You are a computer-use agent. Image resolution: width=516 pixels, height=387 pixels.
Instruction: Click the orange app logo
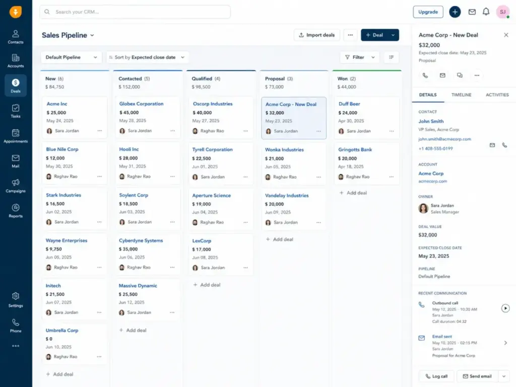tap(16, 12)
